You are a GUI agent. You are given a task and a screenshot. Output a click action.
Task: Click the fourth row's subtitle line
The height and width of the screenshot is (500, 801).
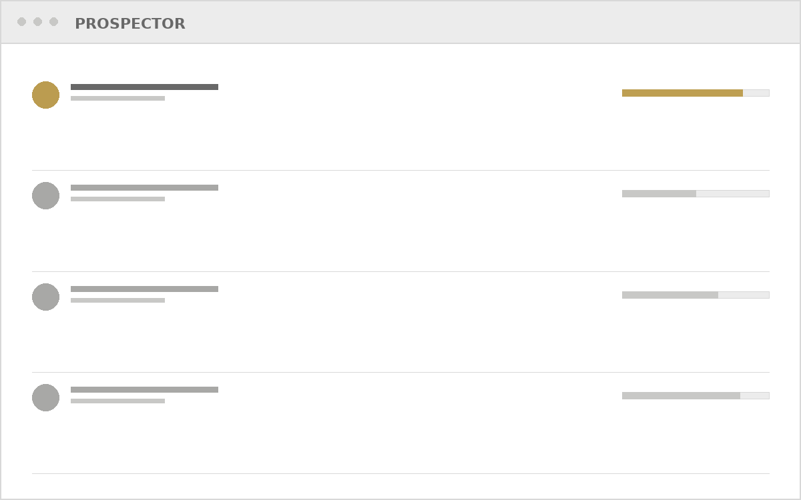point(117,401)
